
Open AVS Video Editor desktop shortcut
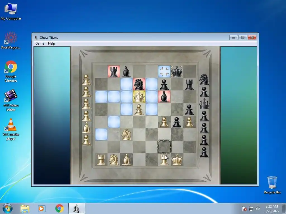click(x=11, y=100)
